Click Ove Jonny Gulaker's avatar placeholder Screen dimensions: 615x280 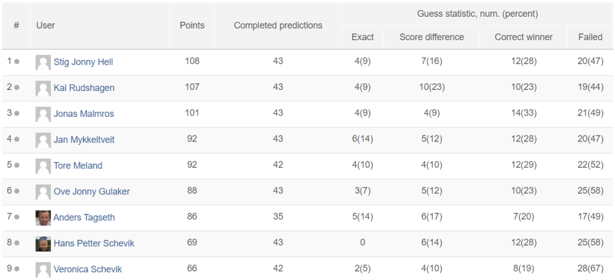[43, 191]
